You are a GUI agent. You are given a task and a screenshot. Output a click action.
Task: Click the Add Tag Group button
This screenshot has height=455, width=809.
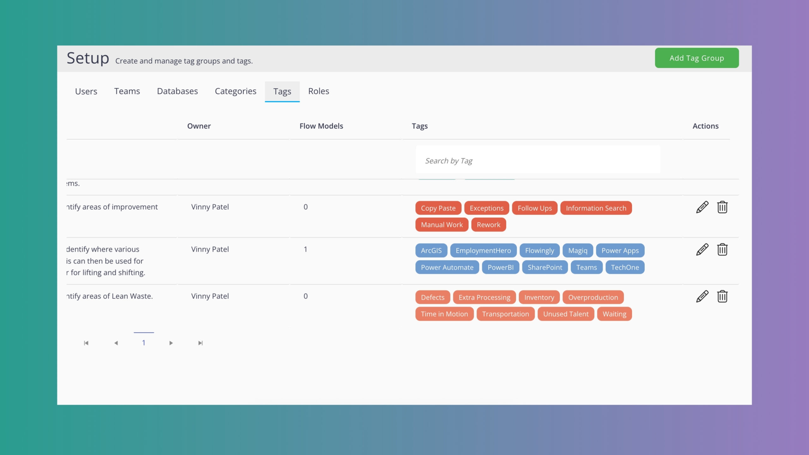[696, 58]
